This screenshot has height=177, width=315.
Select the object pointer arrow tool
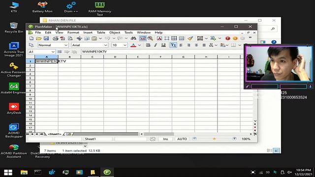(31, 45)
